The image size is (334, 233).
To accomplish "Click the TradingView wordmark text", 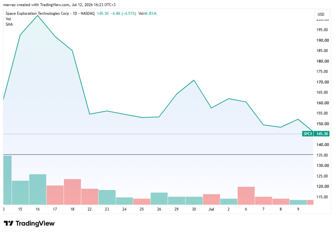I will pyautogui.click(x=35, y=224).
